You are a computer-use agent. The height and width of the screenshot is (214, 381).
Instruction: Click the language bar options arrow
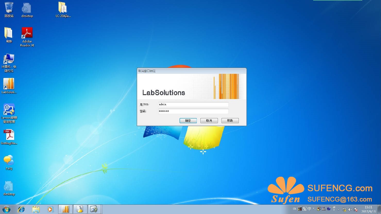(x=334, y=210)
